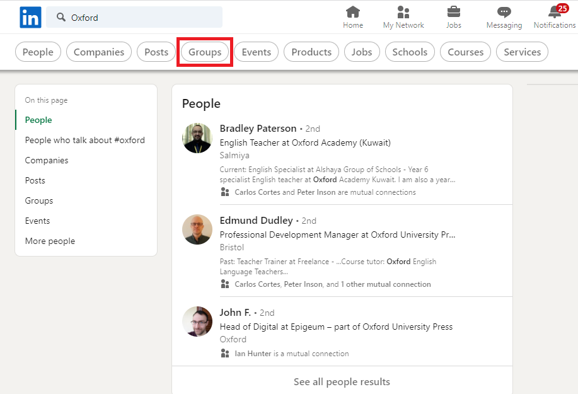Open Bradley Paterson's name link
The height and width of the screenshot is (394, 578).
(258, 128)
